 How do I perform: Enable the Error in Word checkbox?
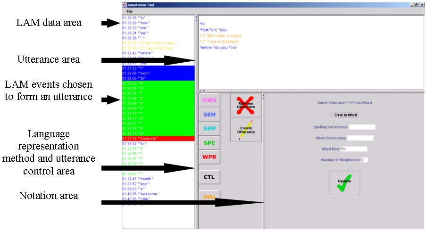(331, 115)
